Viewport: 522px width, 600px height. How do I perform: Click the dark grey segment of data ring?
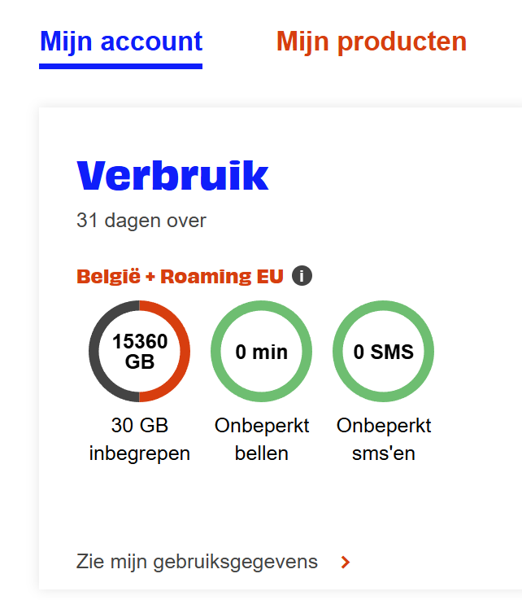(95, 352)
